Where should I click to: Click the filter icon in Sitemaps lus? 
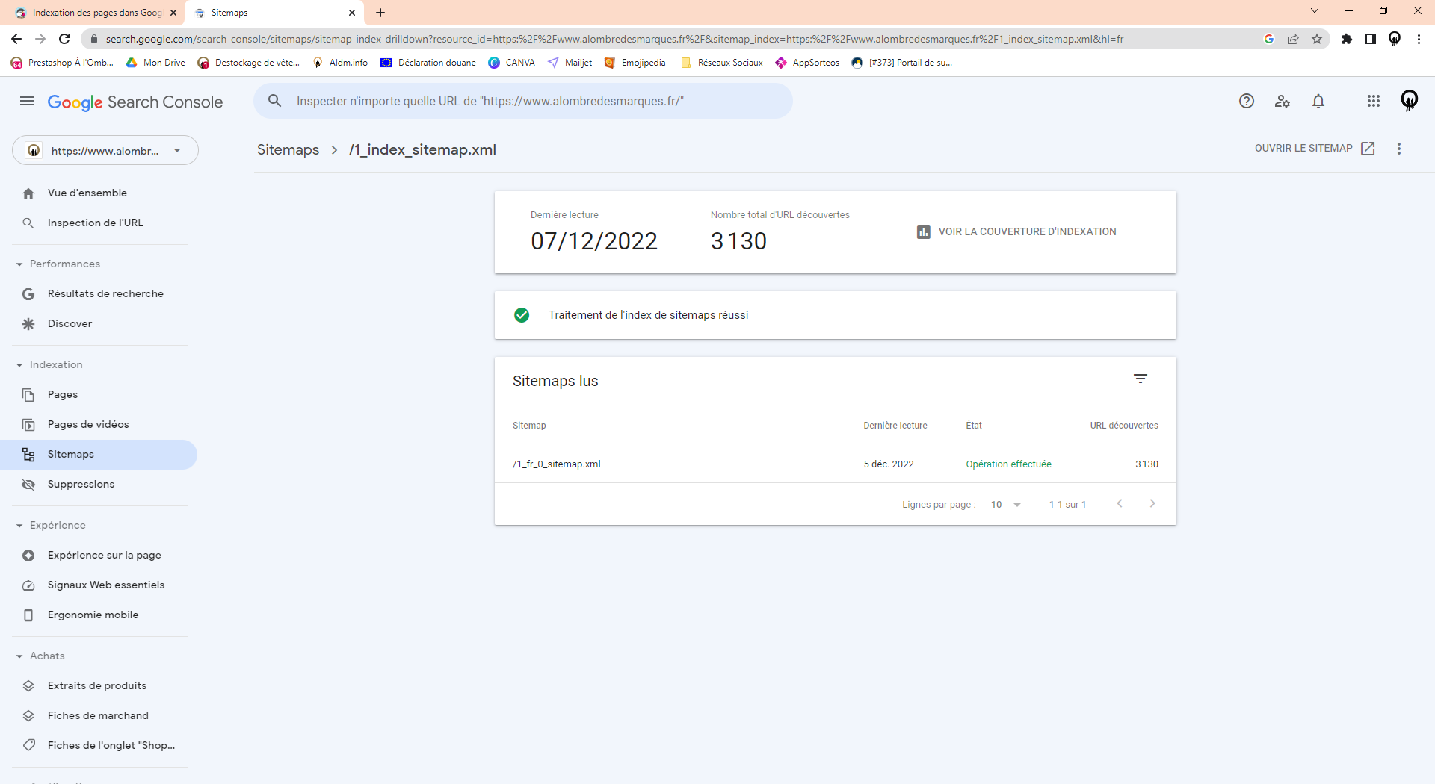coord(1141,379)
